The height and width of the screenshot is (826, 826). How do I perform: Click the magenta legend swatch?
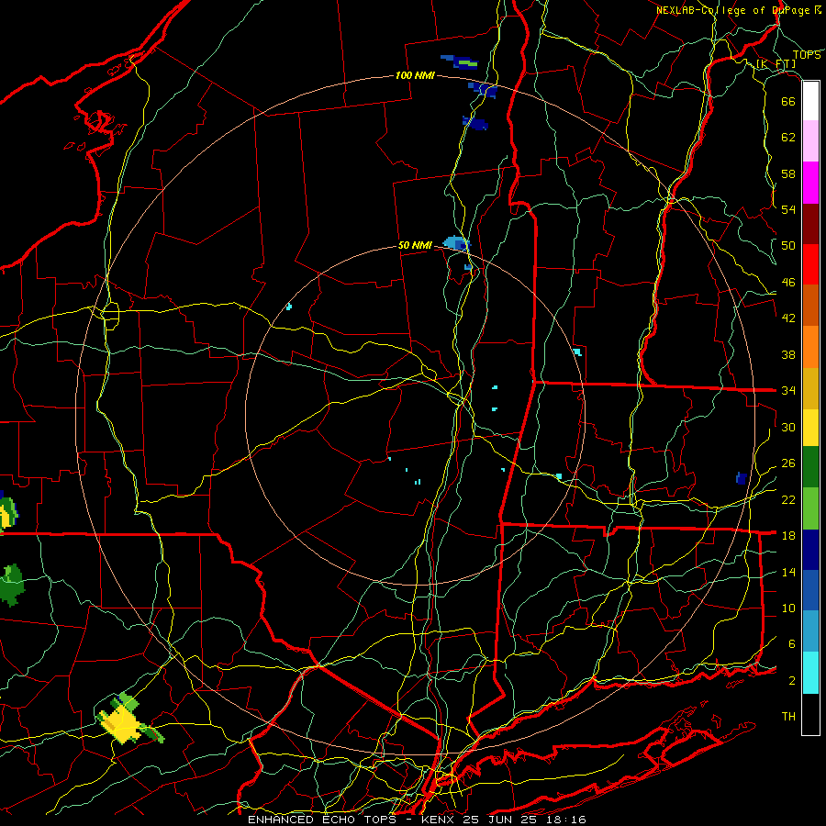[x=810, y=183]
